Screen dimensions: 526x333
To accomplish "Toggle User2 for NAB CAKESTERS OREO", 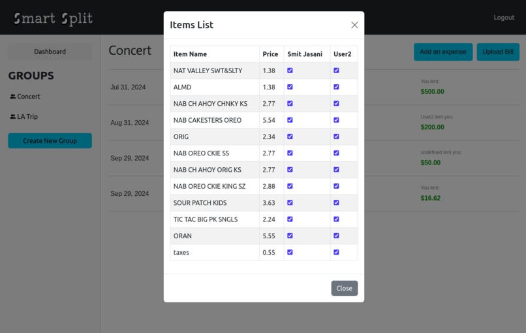I will pos(337,120).
